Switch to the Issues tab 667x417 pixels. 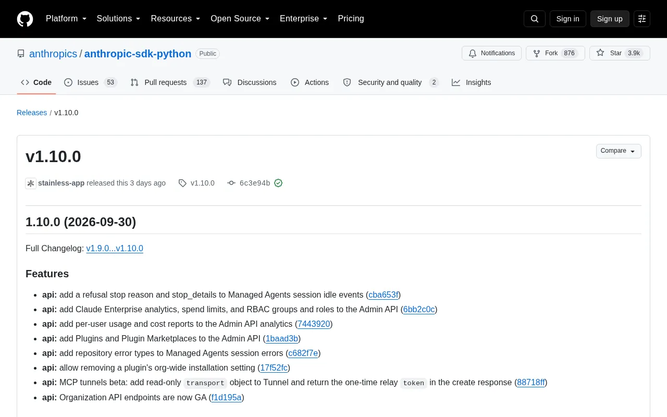[x=91, y=82]
